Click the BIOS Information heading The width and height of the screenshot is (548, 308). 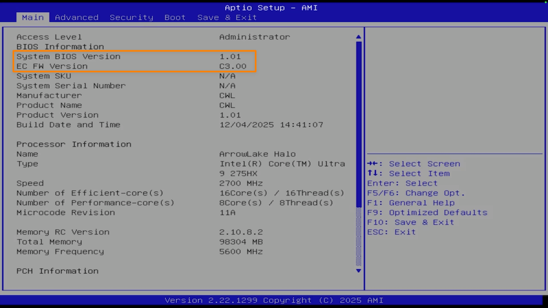coord(60,47)
